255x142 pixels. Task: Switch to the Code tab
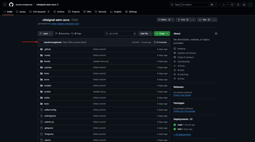pos(8,12)
